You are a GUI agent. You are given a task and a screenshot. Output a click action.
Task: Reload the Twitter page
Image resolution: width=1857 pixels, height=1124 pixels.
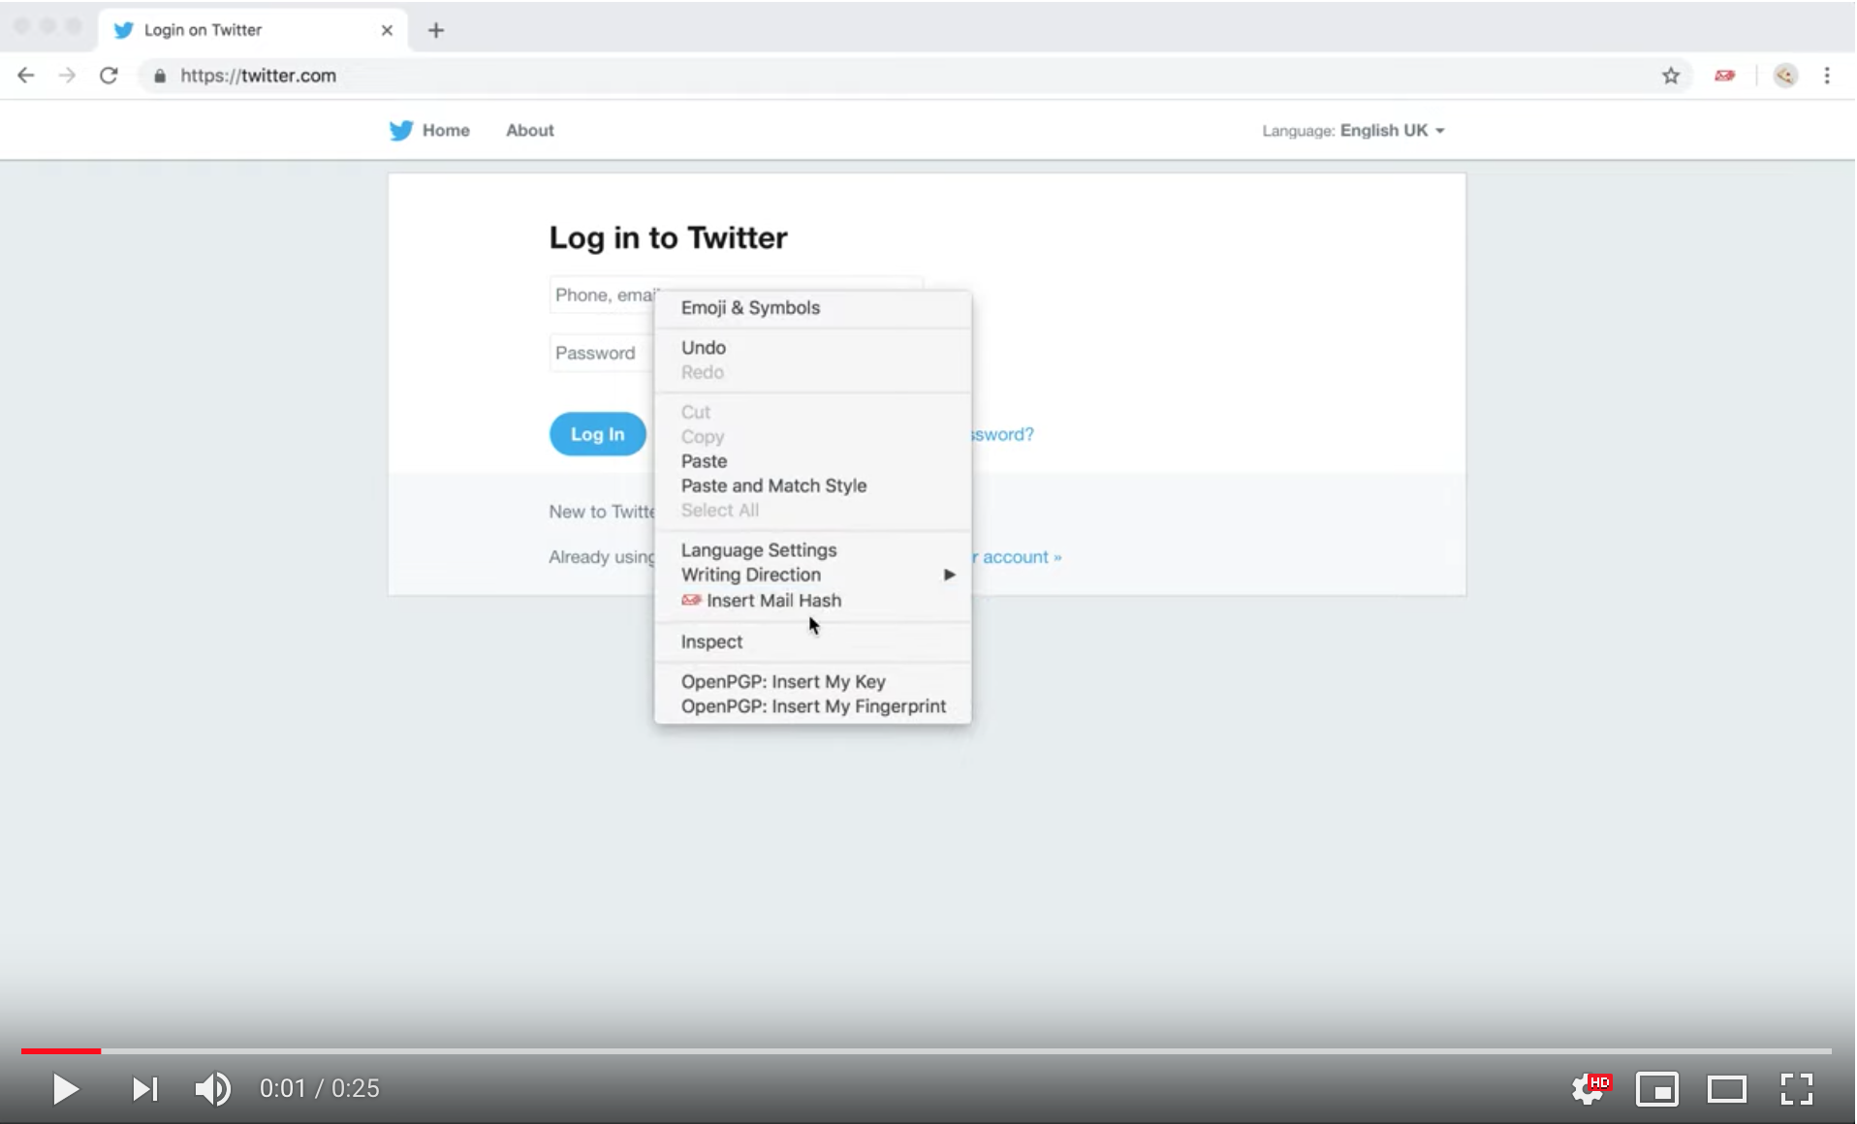click(x=109, y=76)
